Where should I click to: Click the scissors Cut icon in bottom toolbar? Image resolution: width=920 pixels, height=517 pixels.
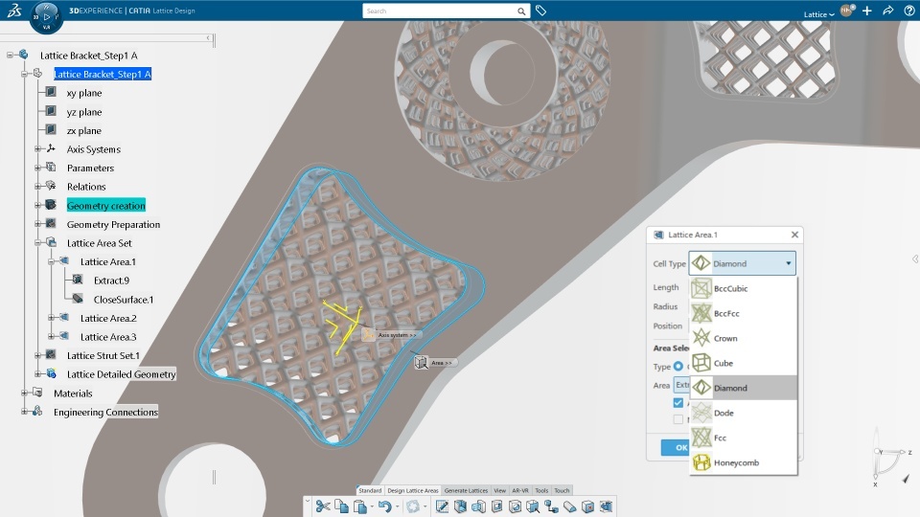coord(322,506)
